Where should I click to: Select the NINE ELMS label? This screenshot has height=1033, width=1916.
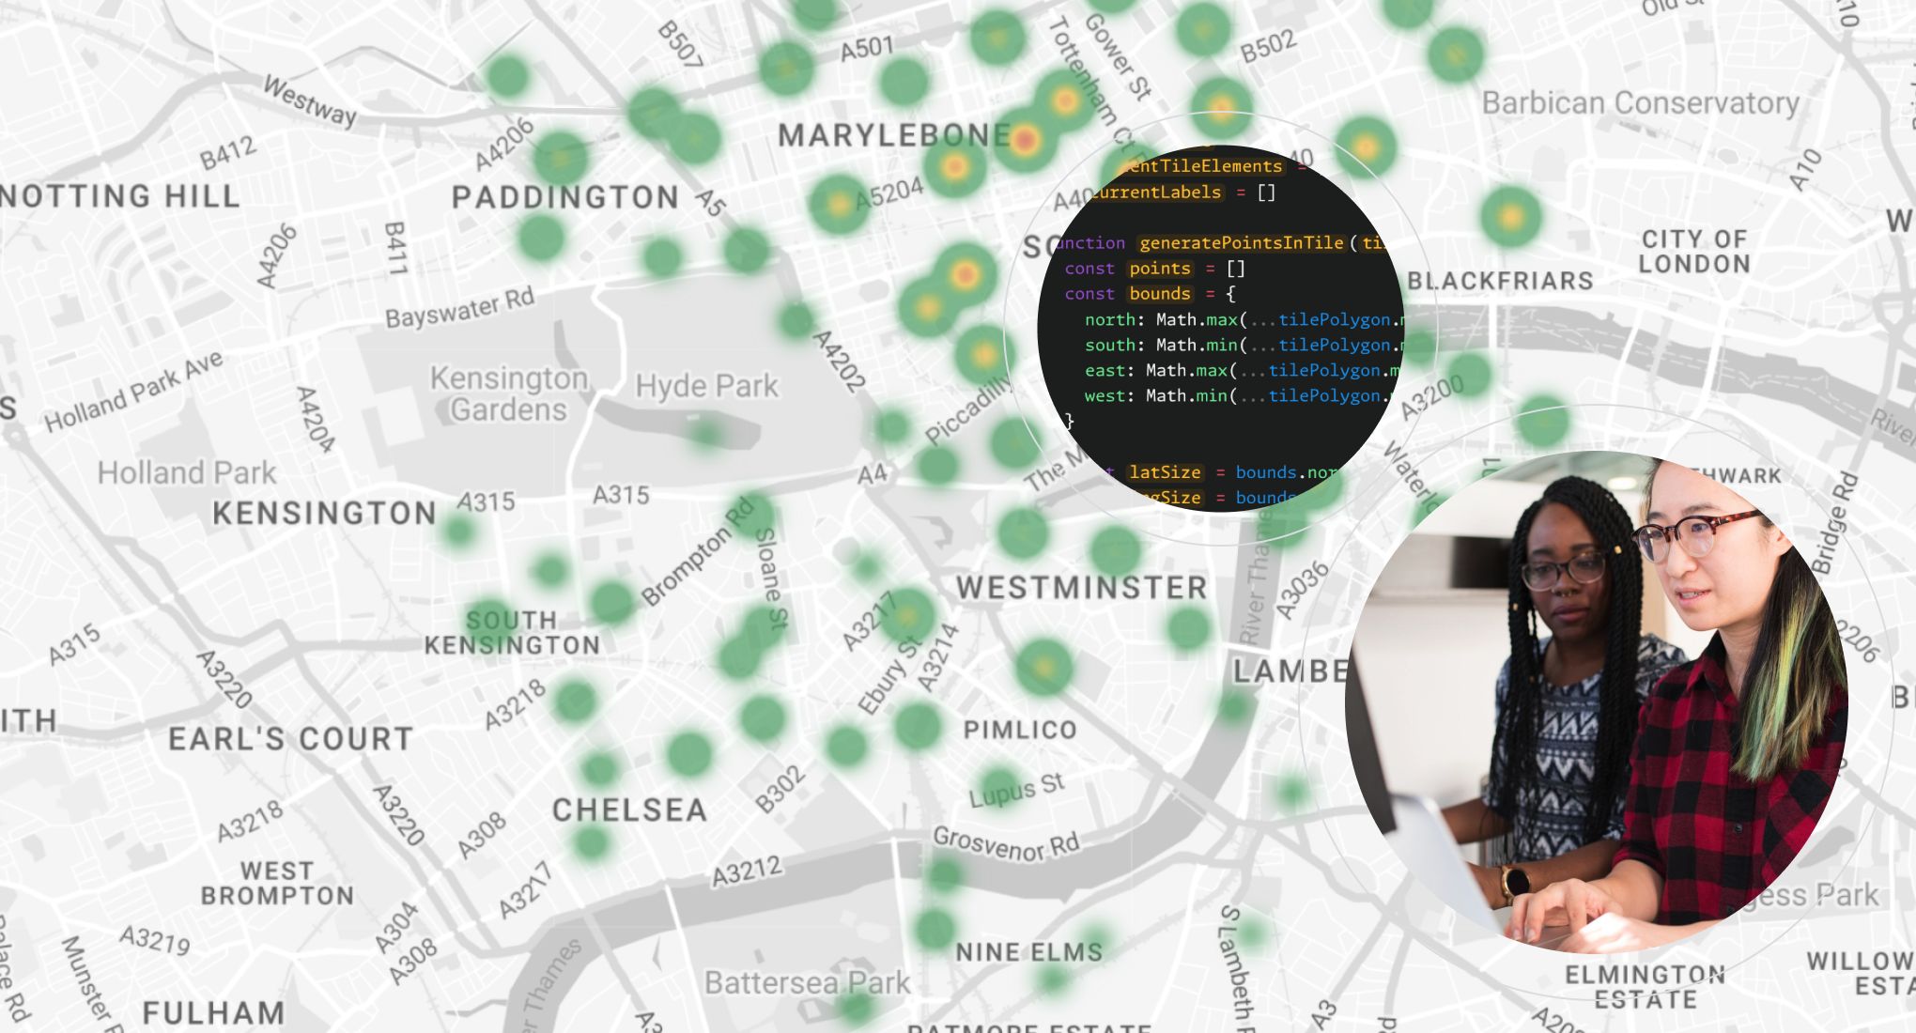click(1029, 952)
